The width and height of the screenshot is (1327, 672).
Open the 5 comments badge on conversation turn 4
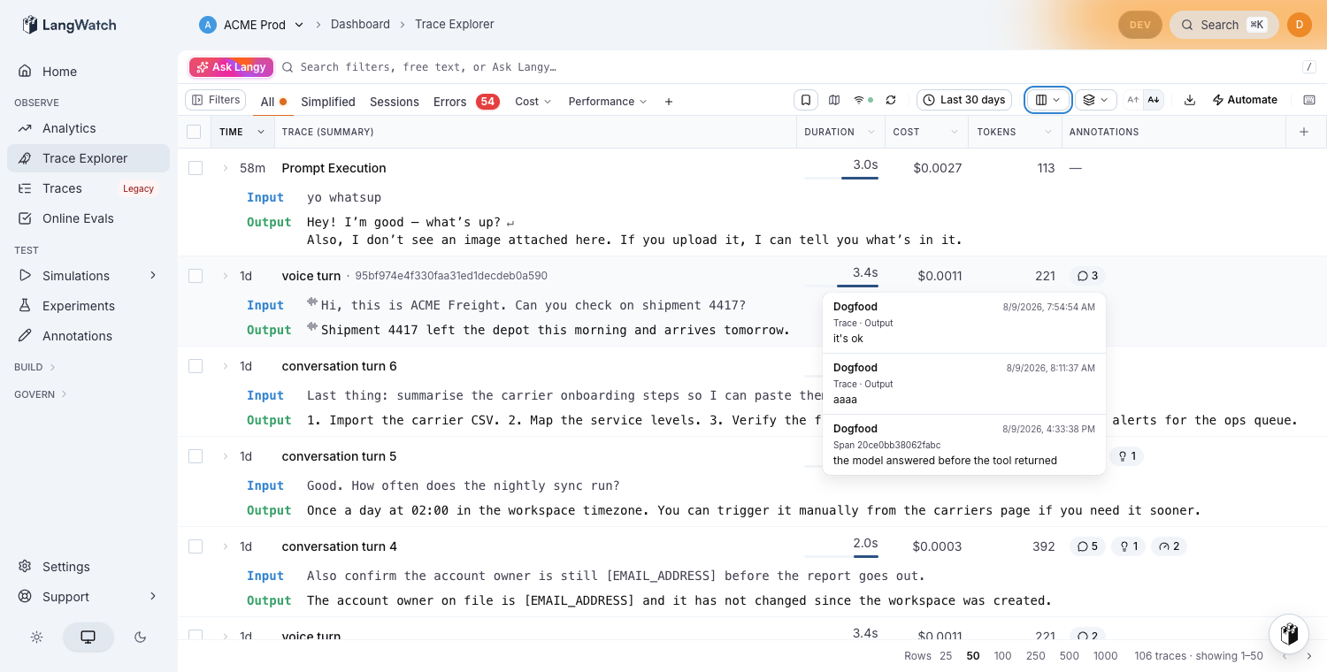[x=1087, y=546]
